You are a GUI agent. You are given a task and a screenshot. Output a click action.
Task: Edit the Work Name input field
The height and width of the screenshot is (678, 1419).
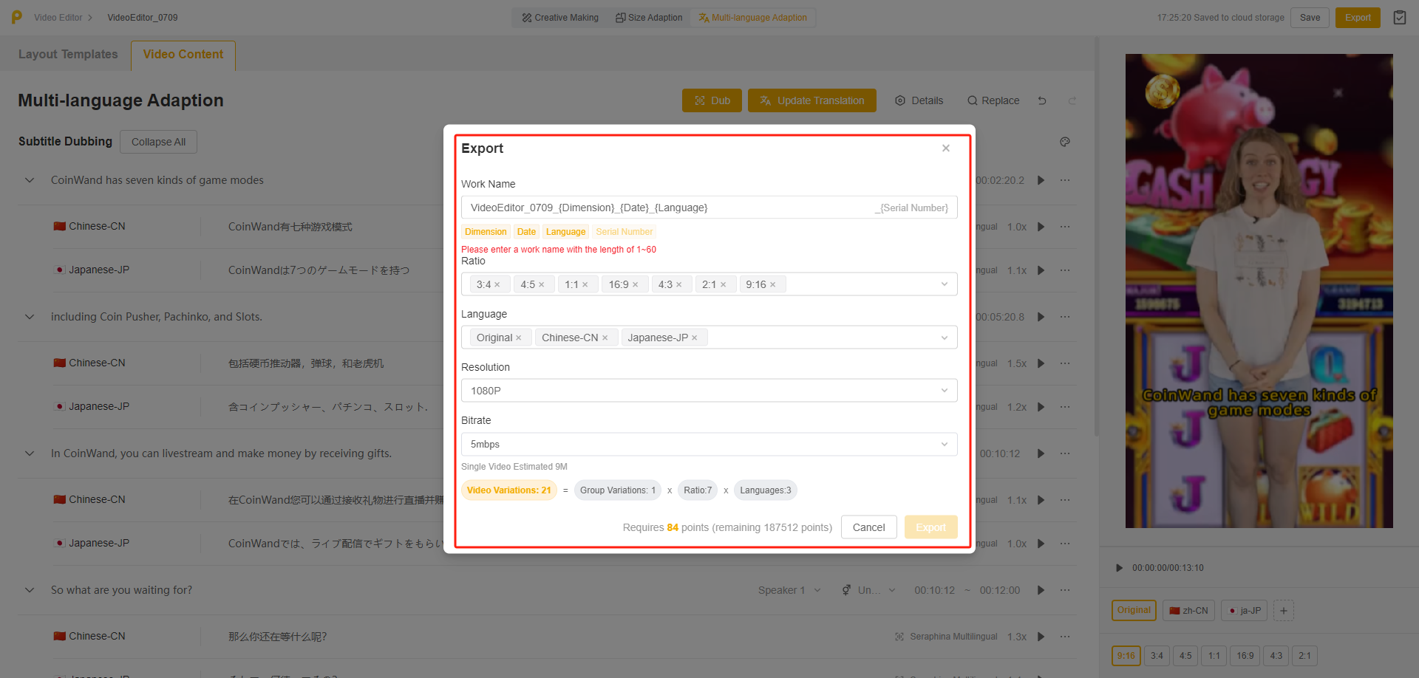[665, 208]
